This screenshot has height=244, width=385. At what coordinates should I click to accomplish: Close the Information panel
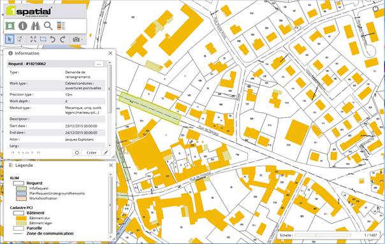click(x=110, y=54)
